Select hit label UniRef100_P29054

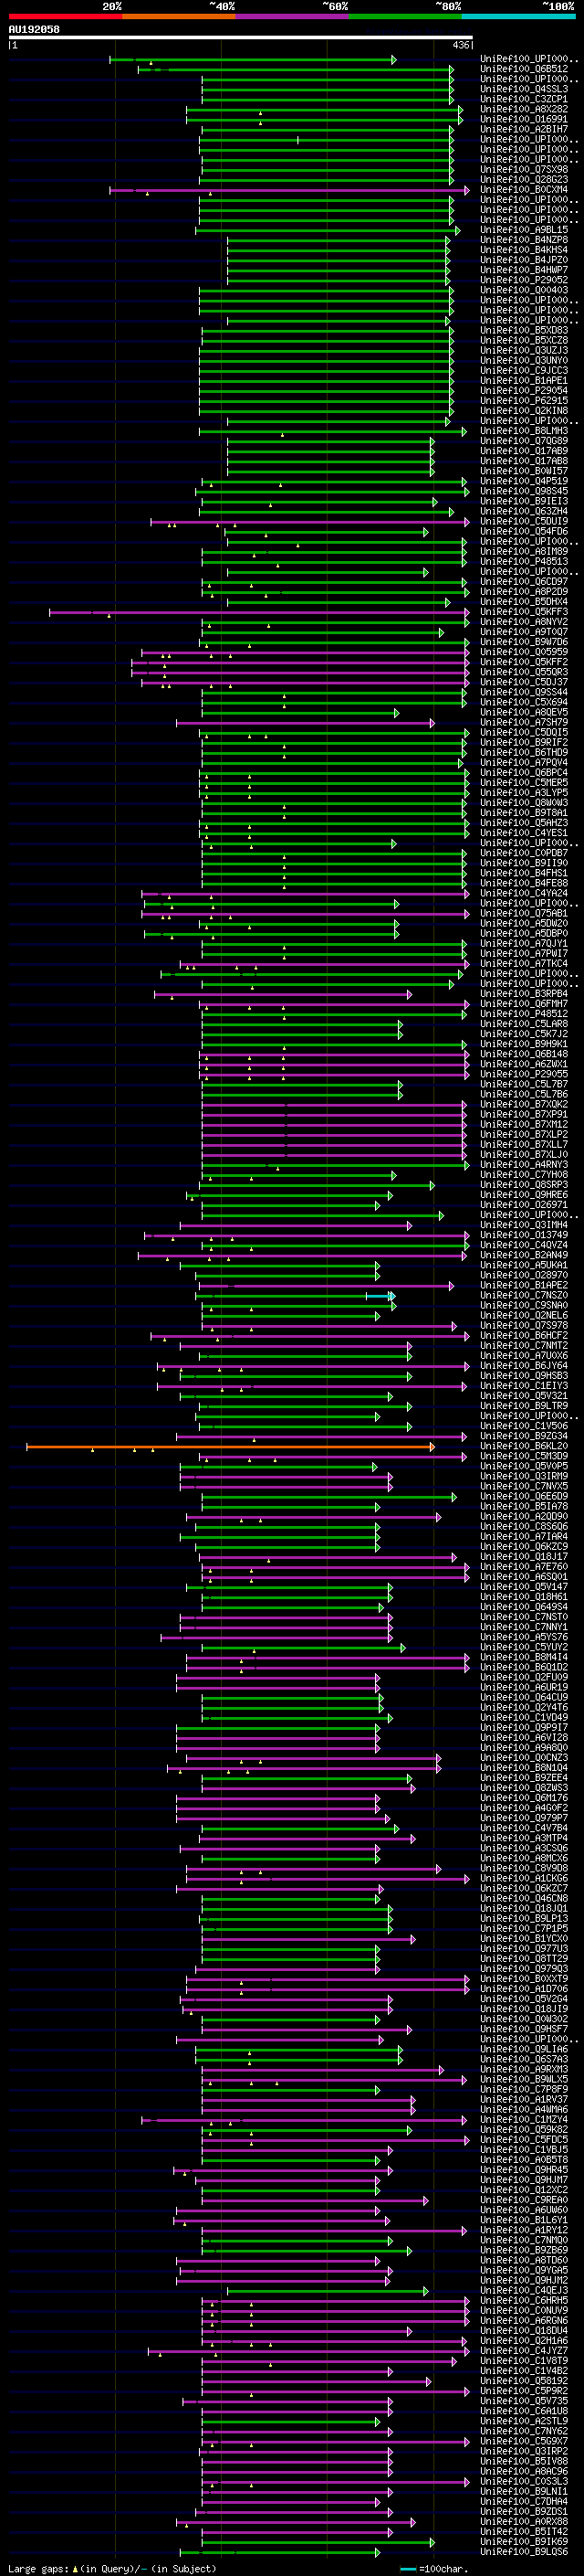pyautogui.click(x=524, y=391)
